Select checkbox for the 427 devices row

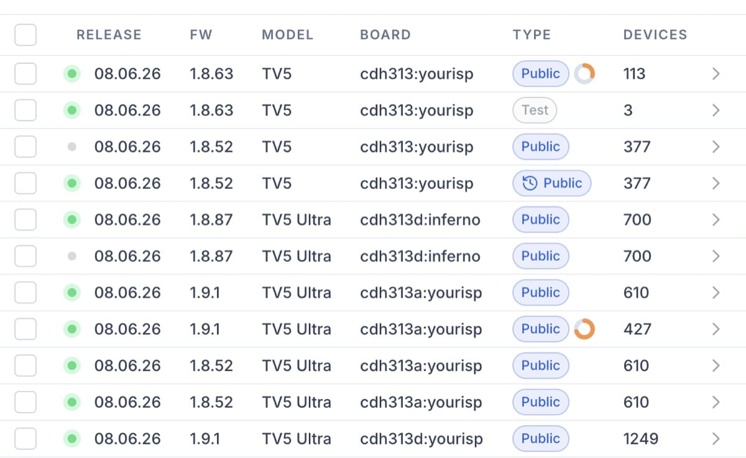[x=25, y=329]
